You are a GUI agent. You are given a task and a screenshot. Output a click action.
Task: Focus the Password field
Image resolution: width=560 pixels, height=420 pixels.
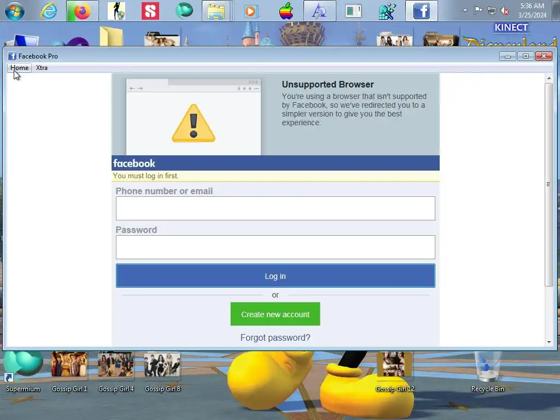(x=276, y=247)
